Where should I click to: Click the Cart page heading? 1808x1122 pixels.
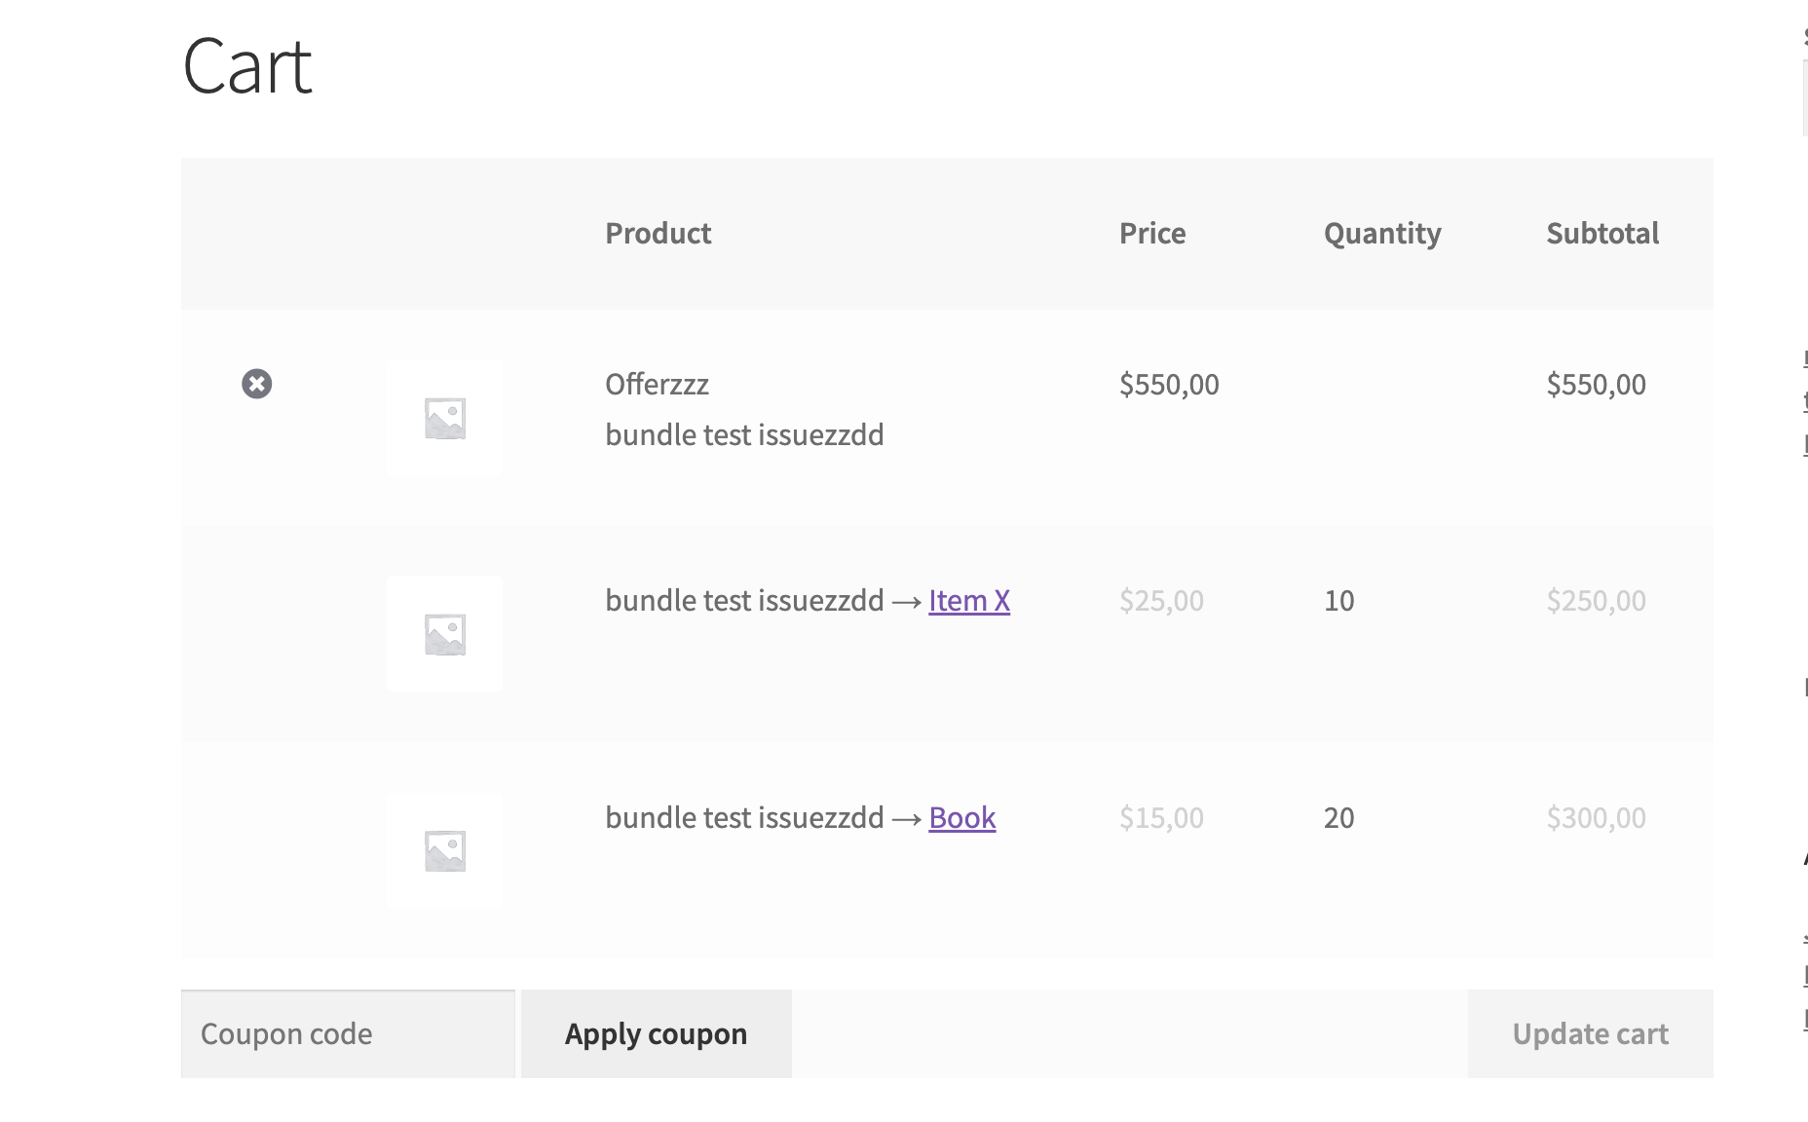coord(247,66)
